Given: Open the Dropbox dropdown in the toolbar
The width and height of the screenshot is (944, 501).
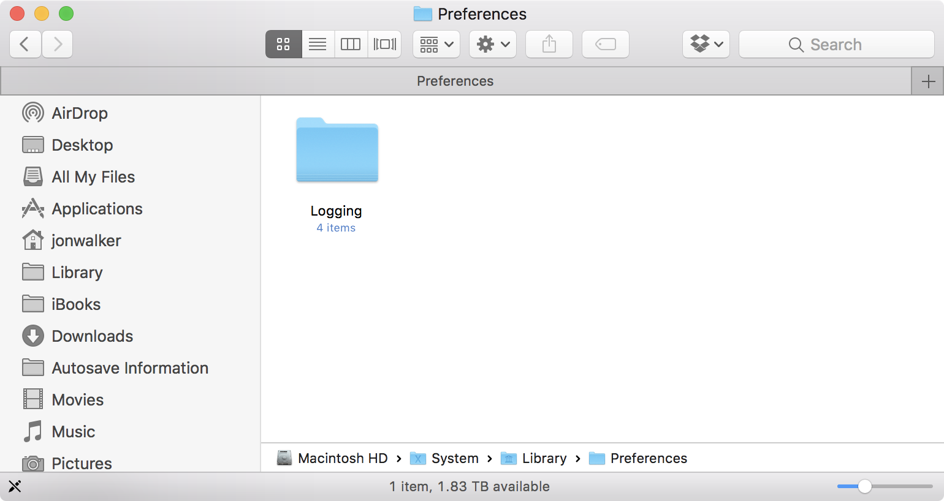Looking at the screenshot, I should (x=706, y=43).
